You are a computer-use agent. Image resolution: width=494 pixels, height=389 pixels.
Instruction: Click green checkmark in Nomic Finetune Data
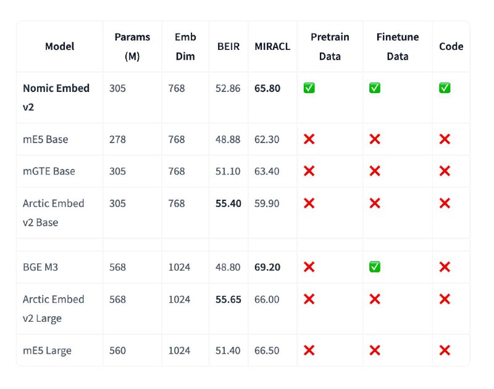375,88
